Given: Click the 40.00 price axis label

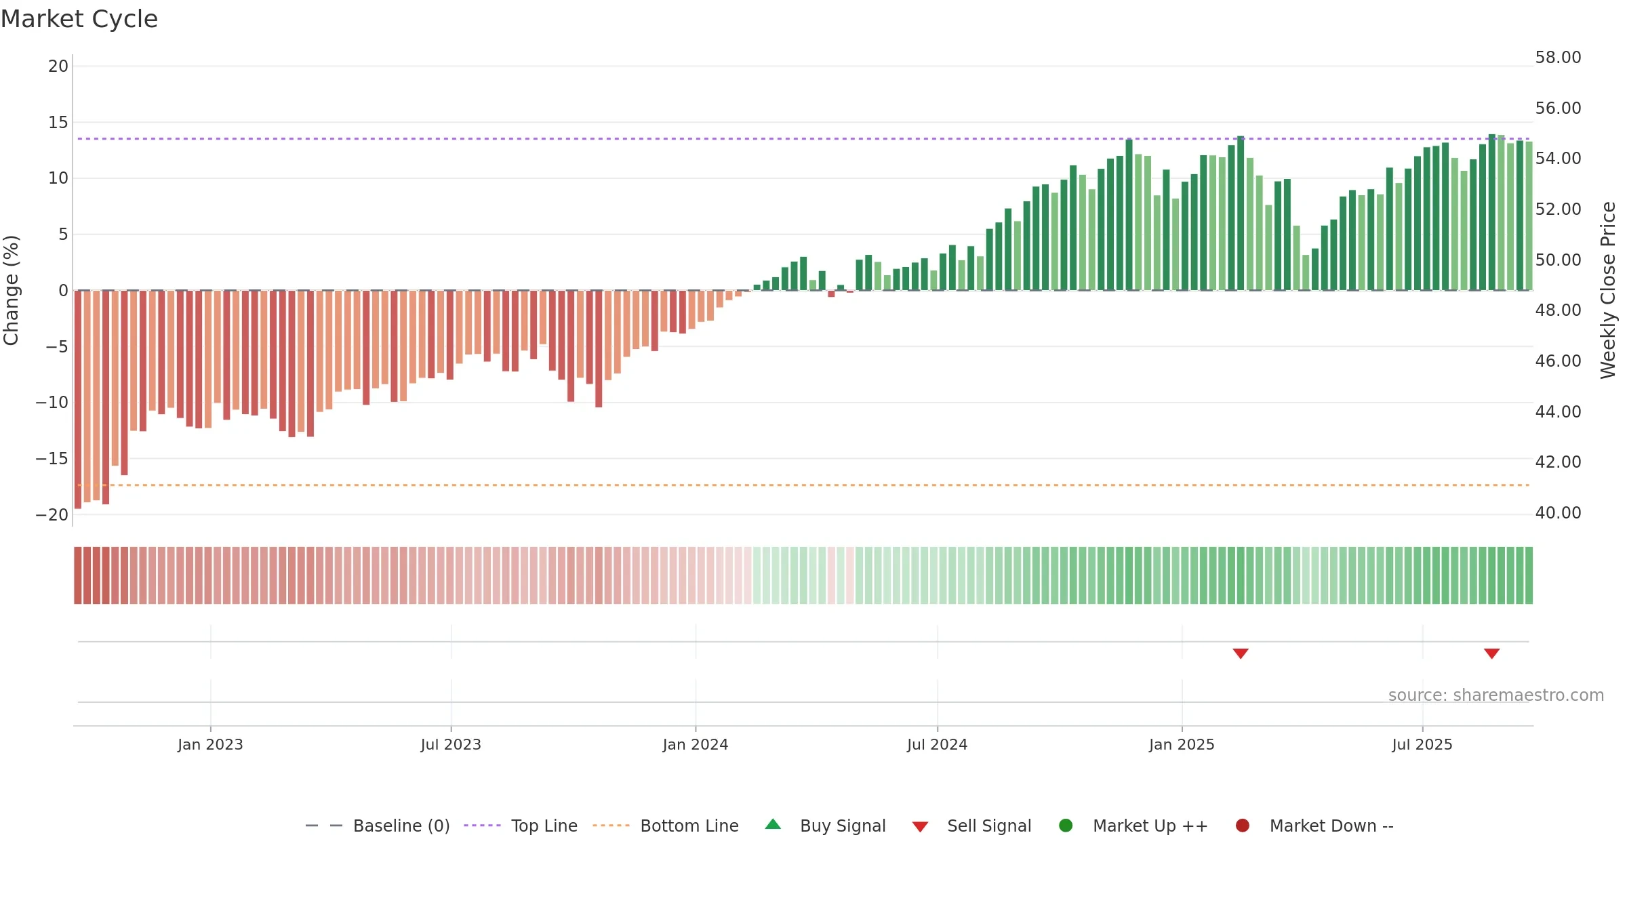Looking at the screenshot, I should (1558, 513).
